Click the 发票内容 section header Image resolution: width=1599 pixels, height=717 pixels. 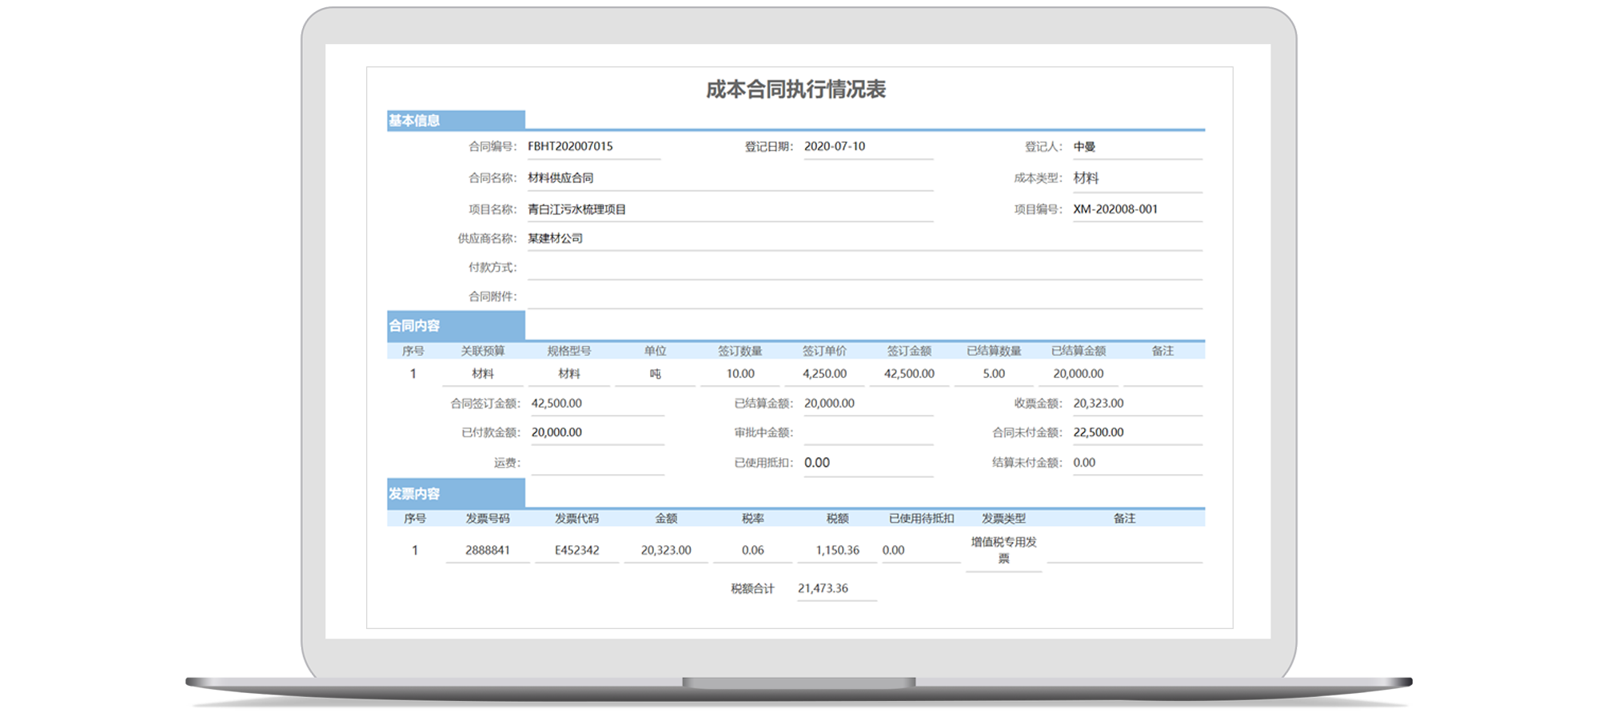pyautogui.click(x=455, y=494)
